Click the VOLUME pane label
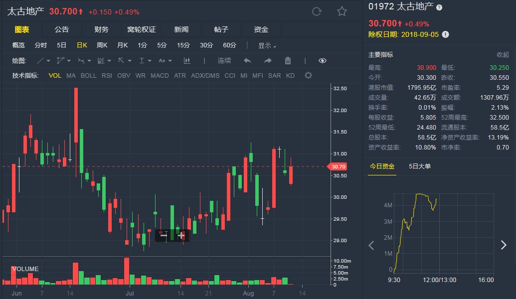This screenshot has height=299, width=516. (25, 269)
